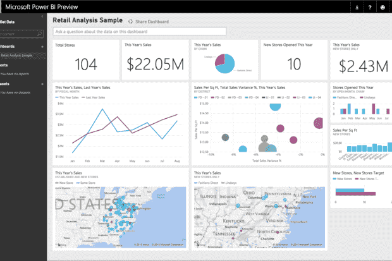
Task: Open the help question mark icon
Action: pos(370,7)
